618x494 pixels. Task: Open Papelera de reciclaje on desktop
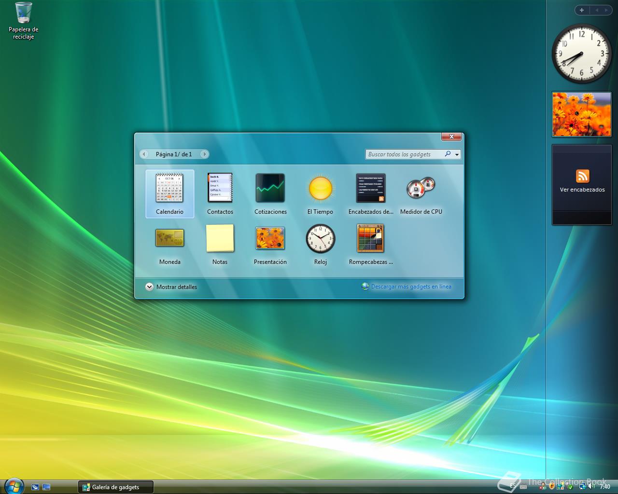(x=23, y=21)
